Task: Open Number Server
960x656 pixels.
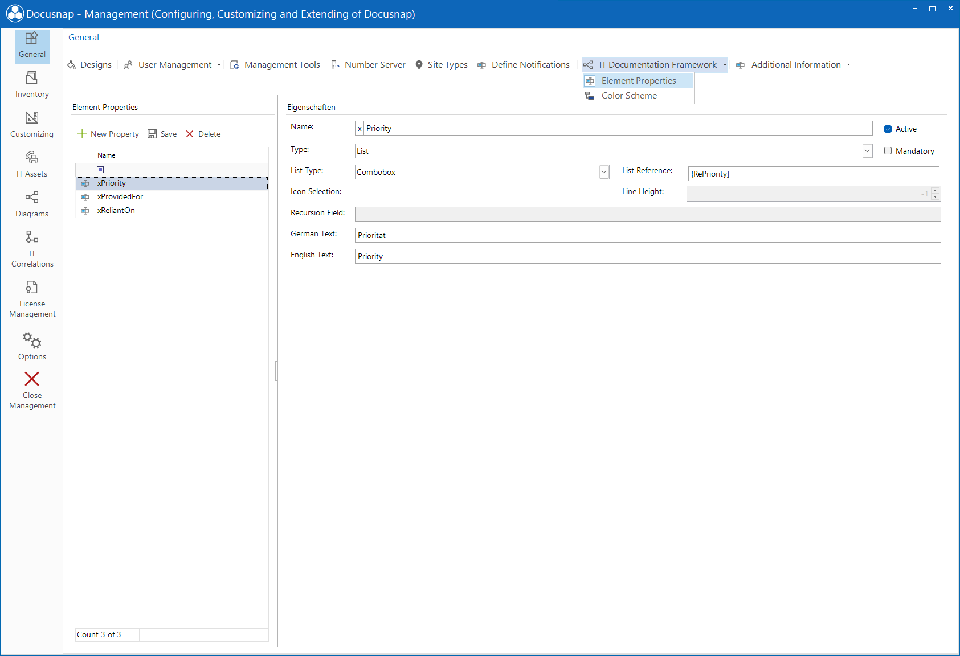Action: [x=368, y=65]
